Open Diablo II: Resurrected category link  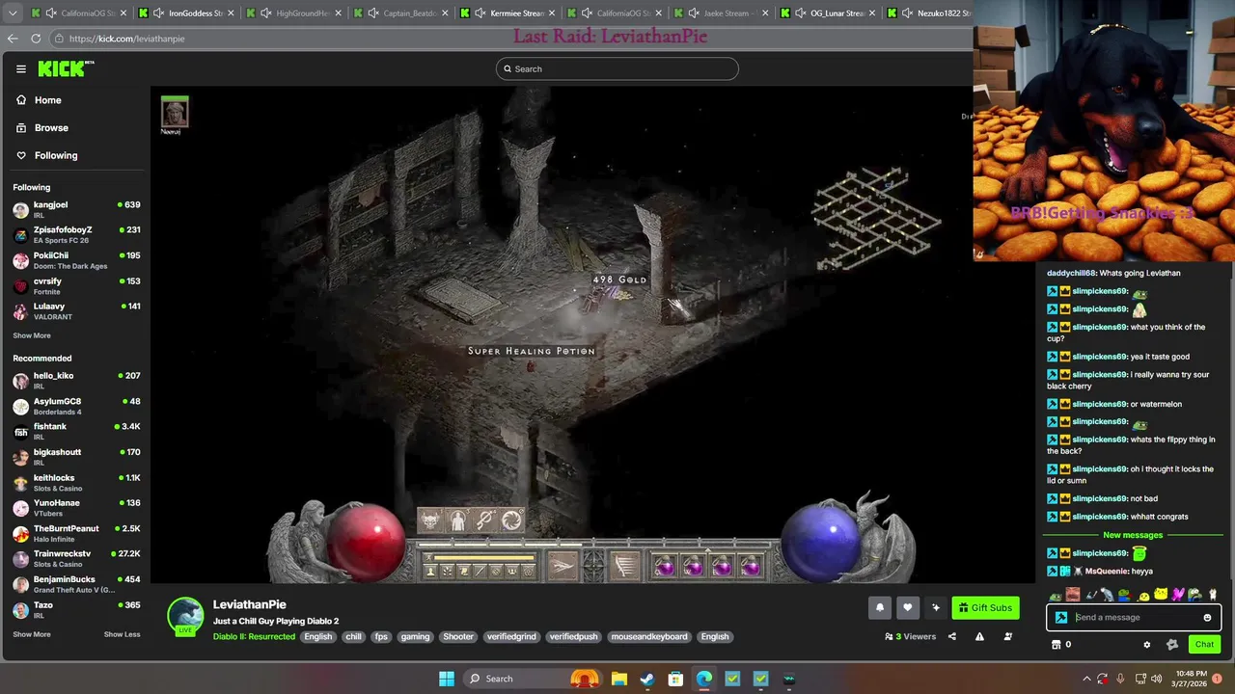click(254, 636)
